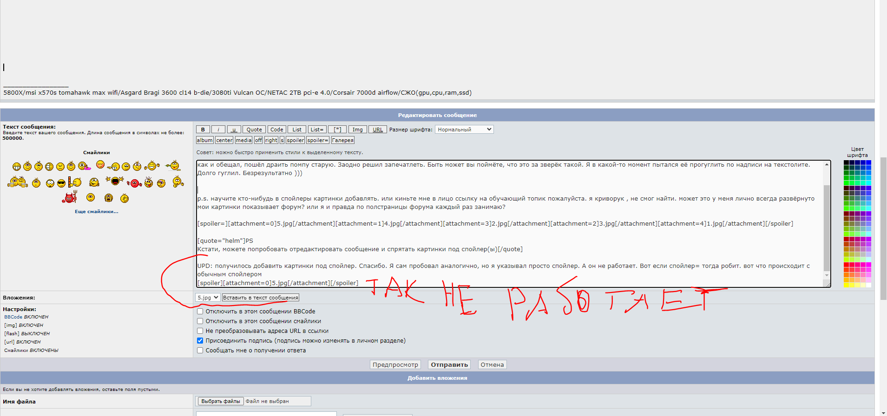Click the message textarea scroll-up arrow
Screen dimensions: 887x416
(827, 164)
